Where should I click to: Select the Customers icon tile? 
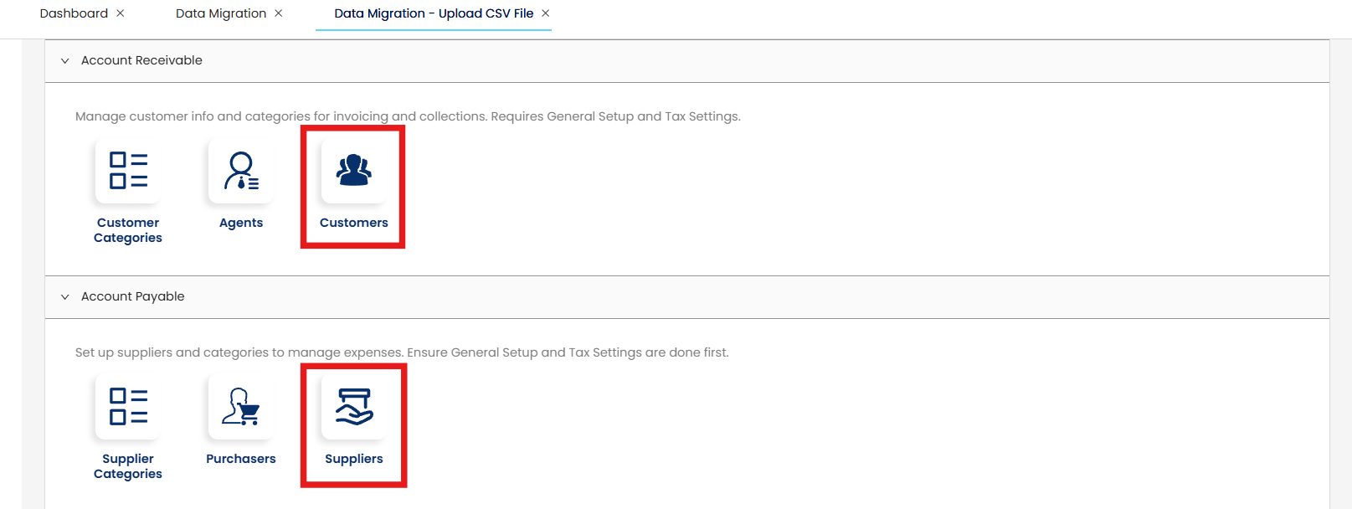click(354, 171)
